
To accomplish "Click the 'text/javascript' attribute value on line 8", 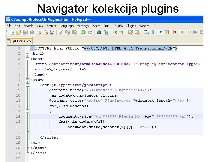I will (90, 85).
